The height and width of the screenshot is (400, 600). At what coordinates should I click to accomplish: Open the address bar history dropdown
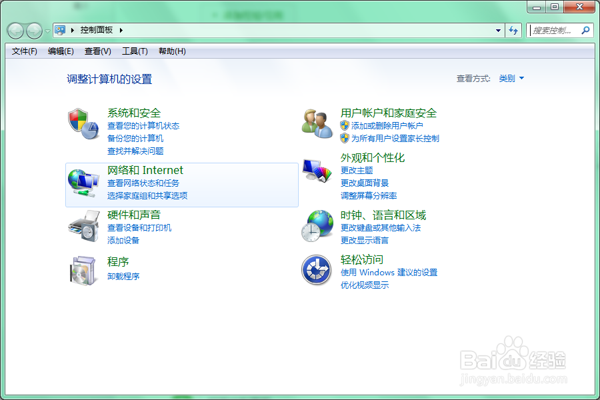tap(498, 30)
